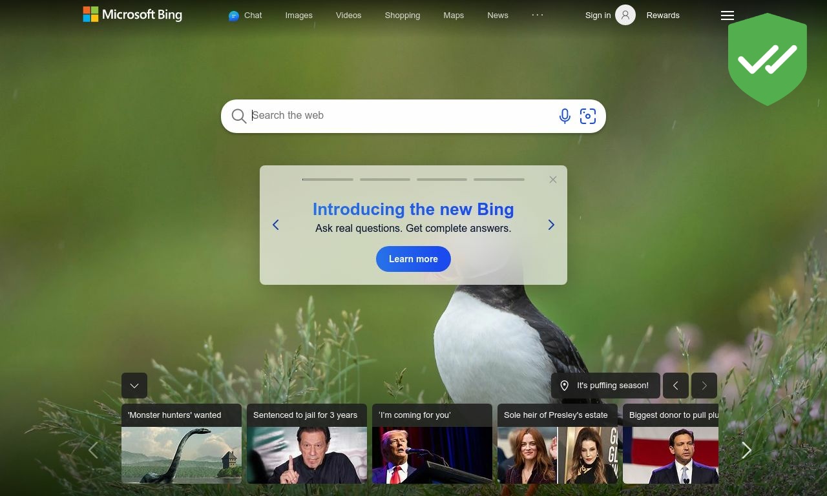This screenshot has width=827, height=496.
Task: Open visual search with the camera icon
Action: [588, 116]
